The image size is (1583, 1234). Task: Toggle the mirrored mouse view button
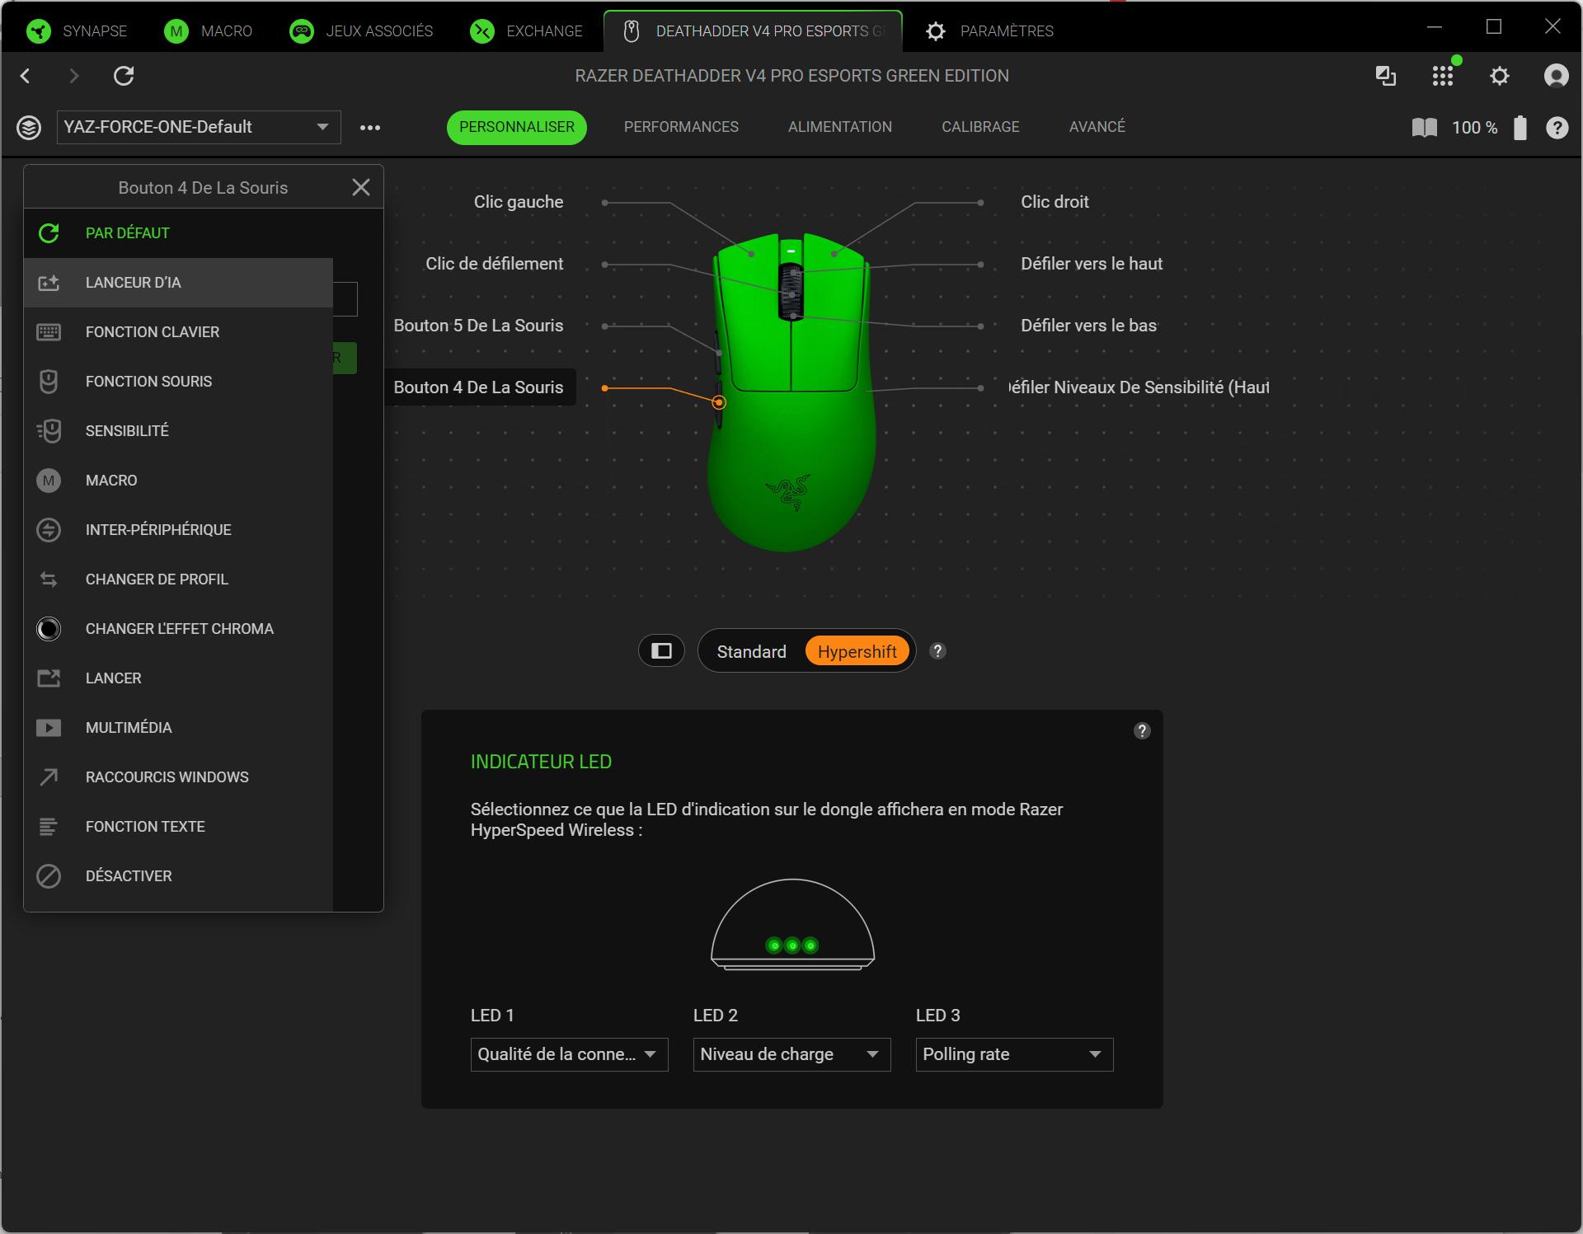[x=661, y=650]
